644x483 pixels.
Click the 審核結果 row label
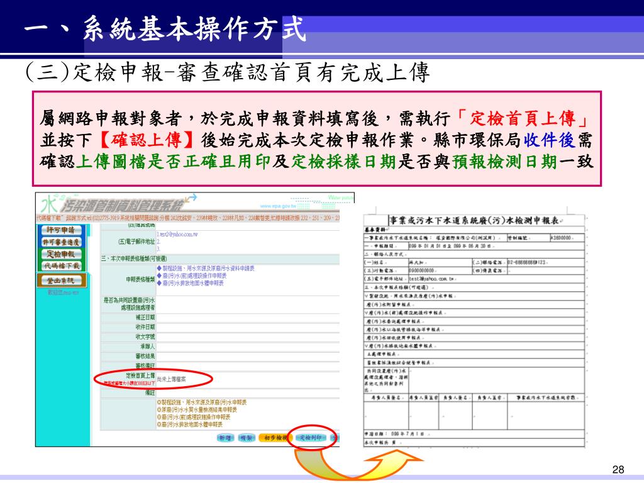(x=145, y=356)
